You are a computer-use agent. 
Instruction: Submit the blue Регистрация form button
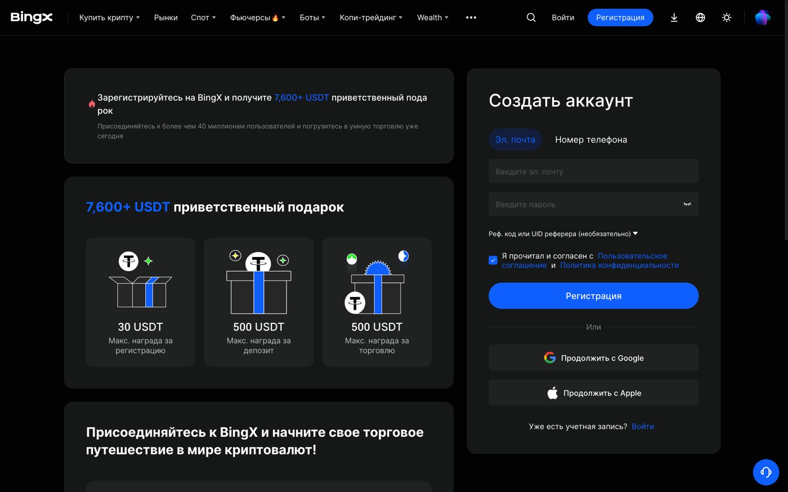(x=593, y=296)
